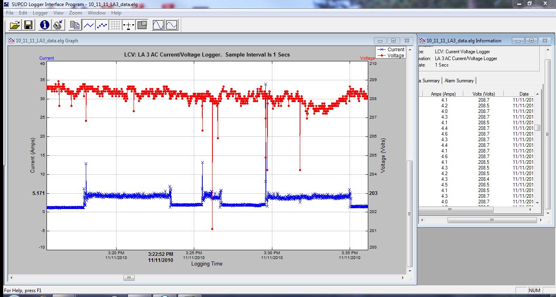Viewport: 556px width, 297px height.
Task: Click the data table scroll down arrow
Action: (x=537, y=202)
